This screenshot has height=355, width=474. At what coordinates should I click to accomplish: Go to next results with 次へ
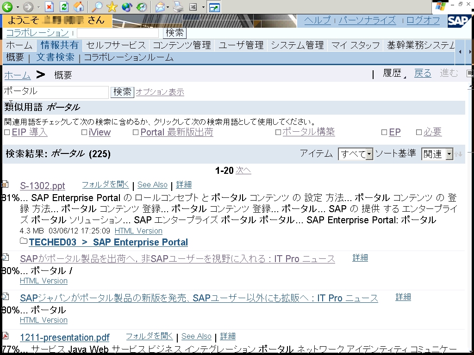click(x=243, y=170)
